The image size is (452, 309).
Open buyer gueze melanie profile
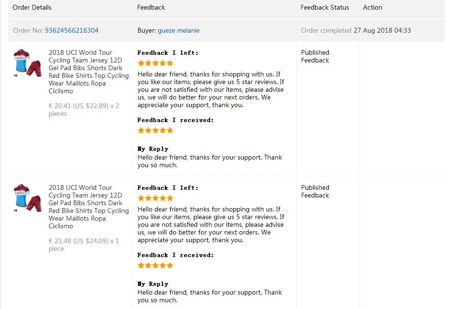178,30
